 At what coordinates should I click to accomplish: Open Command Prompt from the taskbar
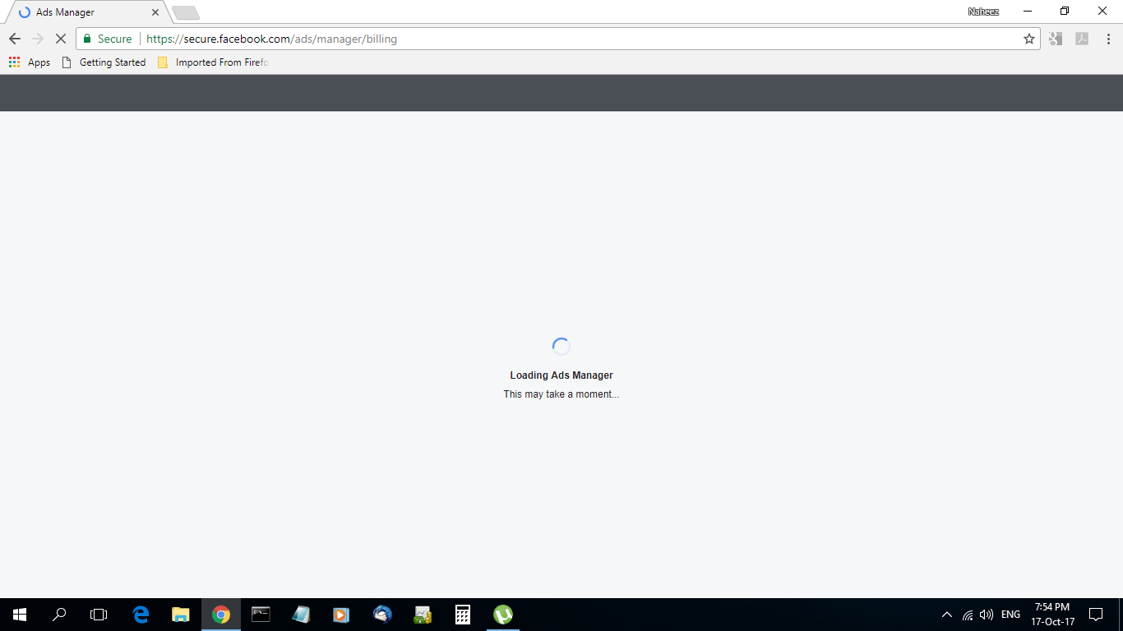tap(261, 615)
